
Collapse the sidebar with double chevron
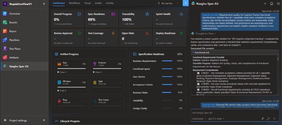(44, 120)
